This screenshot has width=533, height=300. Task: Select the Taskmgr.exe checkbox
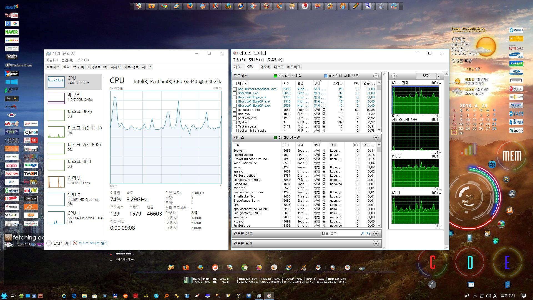(235, 127)
